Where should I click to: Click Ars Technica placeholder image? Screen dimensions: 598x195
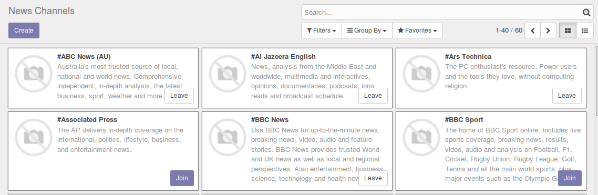(x=421, y=74)
